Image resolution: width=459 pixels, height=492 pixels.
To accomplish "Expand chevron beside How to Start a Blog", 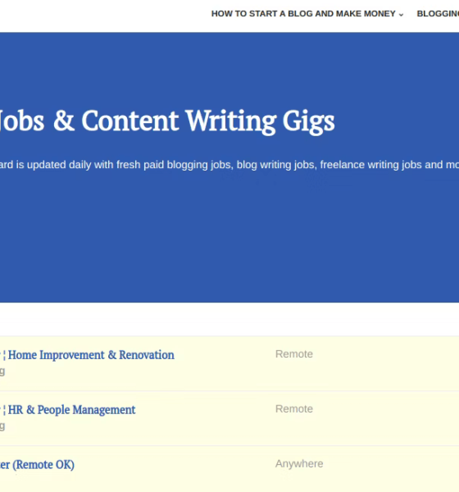I will pos(401,15).
